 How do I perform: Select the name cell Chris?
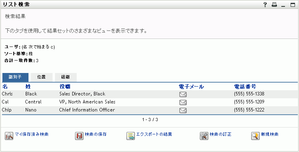click(7, 94)
